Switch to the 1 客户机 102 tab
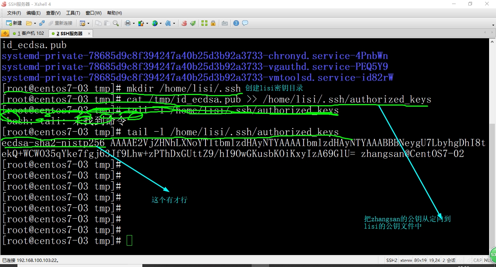496x267 pixels. (28, 33)
